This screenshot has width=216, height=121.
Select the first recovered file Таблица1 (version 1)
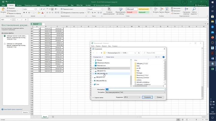point(16,37)
